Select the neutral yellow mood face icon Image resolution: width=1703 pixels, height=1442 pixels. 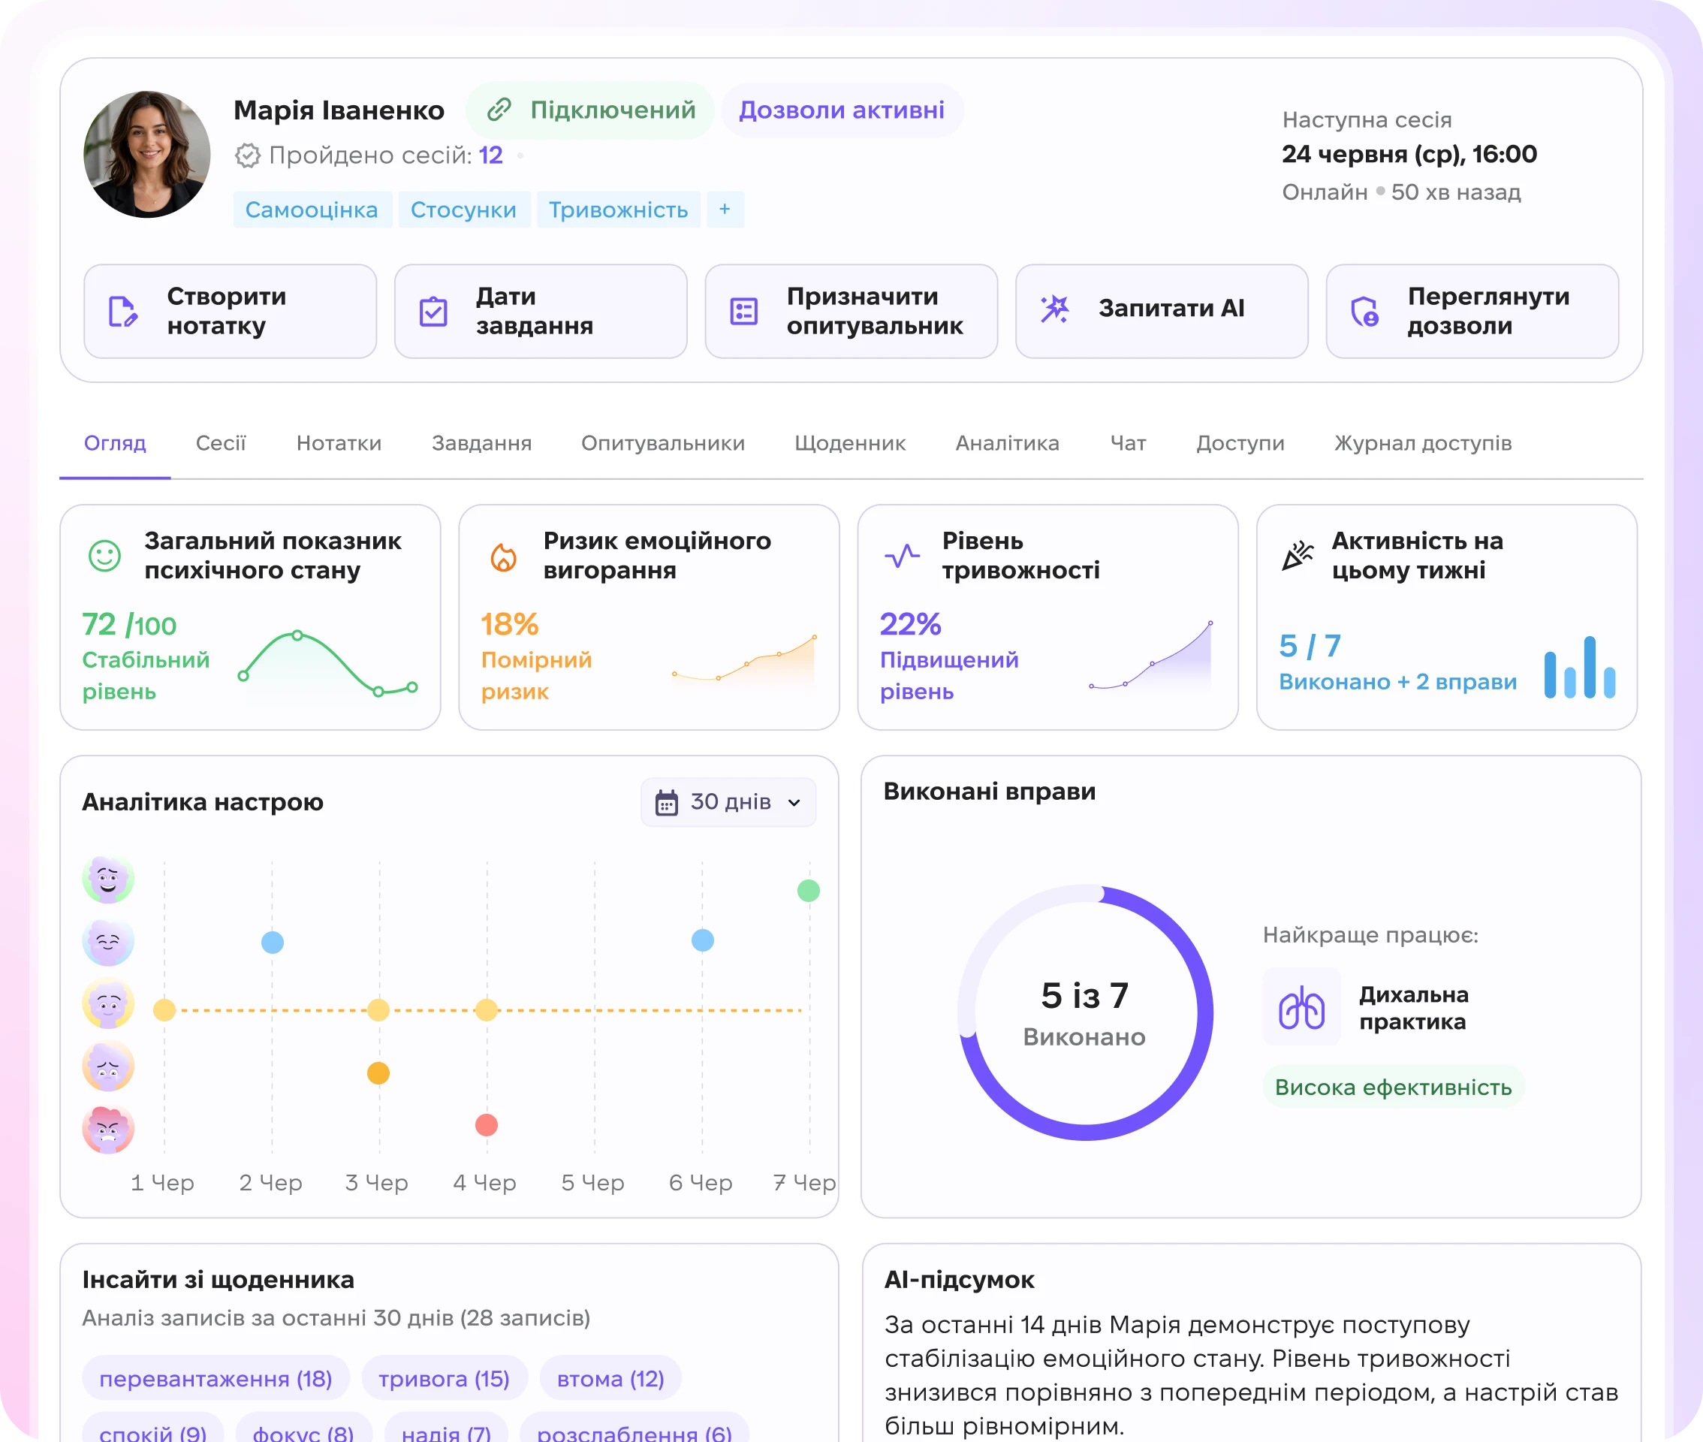coord(108,1004)
